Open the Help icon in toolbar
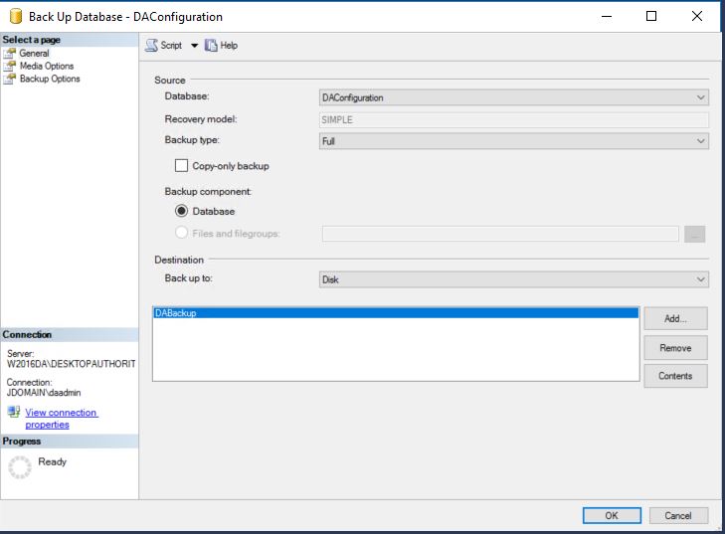 pyautogui.click(x=211, y=45)
